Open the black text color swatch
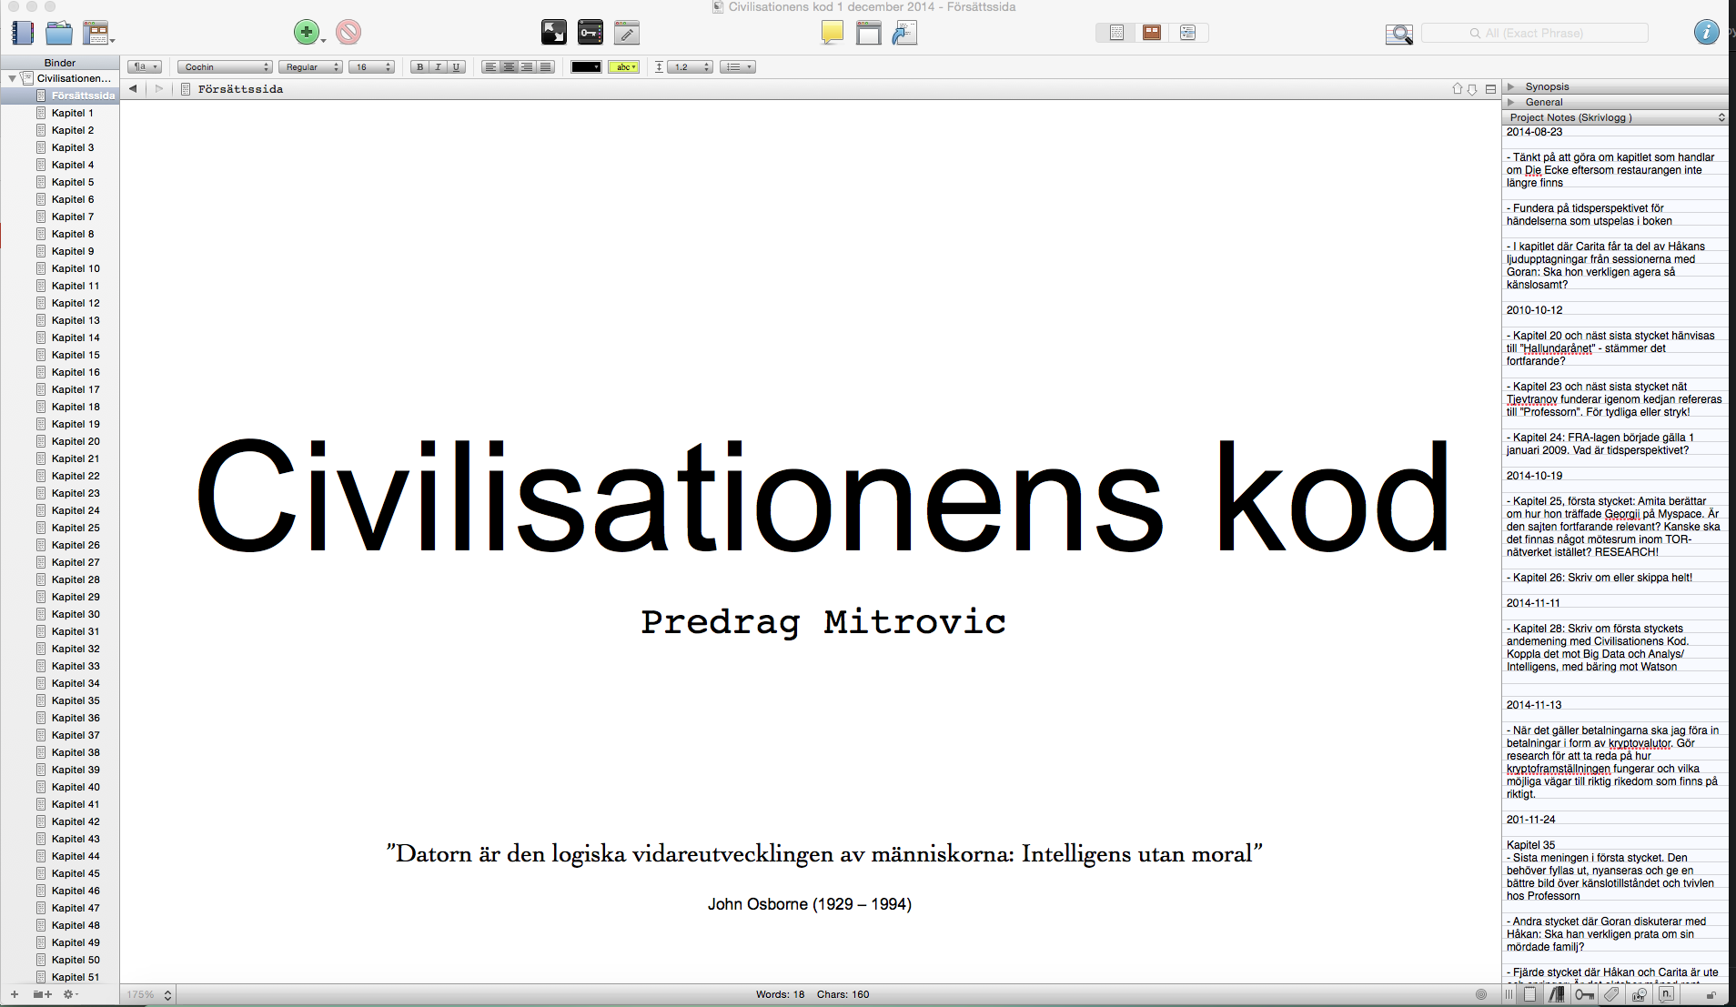 586,67
